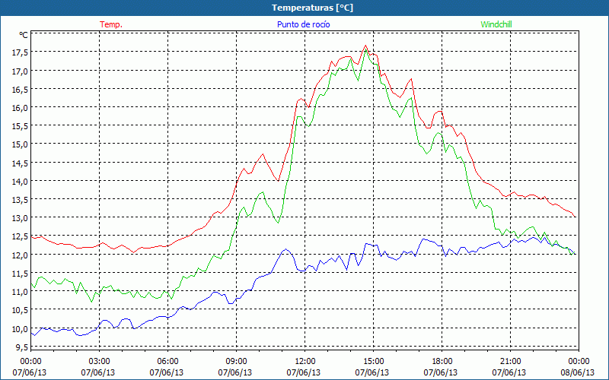Click the highest peak of the red temperature curve
This screenshot has width=609, height=380.
tap(366, 46)
